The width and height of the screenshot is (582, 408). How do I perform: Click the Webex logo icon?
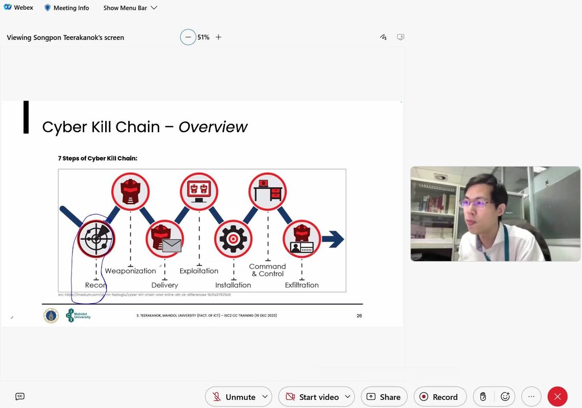(7, 8)
